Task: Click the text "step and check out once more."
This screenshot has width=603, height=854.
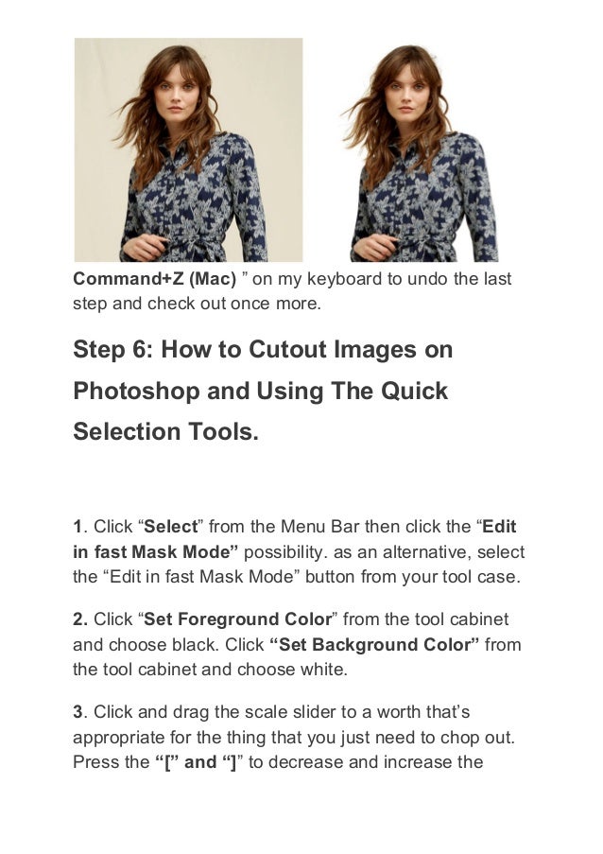Action: pyautogui.click(x=197, y=304)
